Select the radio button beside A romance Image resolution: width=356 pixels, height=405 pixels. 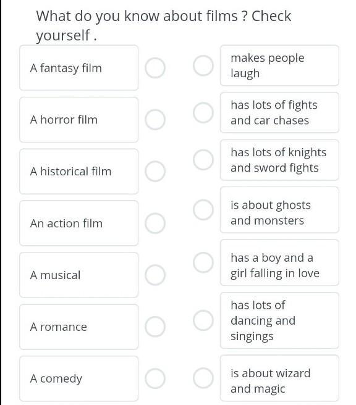(x=155, y=327)
